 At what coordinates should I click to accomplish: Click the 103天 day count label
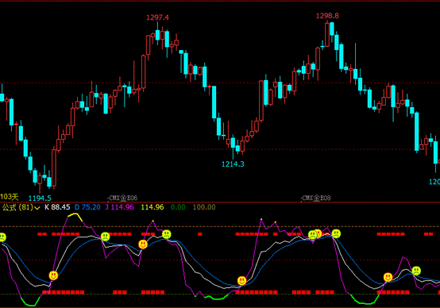(10, 197)
